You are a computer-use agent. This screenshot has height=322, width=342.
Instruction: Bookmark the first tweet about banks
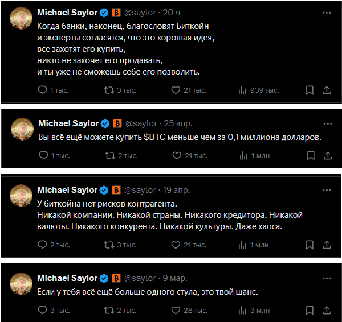310,90
